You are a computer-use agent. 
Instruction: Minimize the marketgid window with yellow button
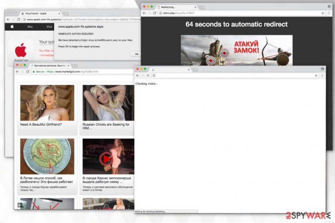tap(21, 65)
